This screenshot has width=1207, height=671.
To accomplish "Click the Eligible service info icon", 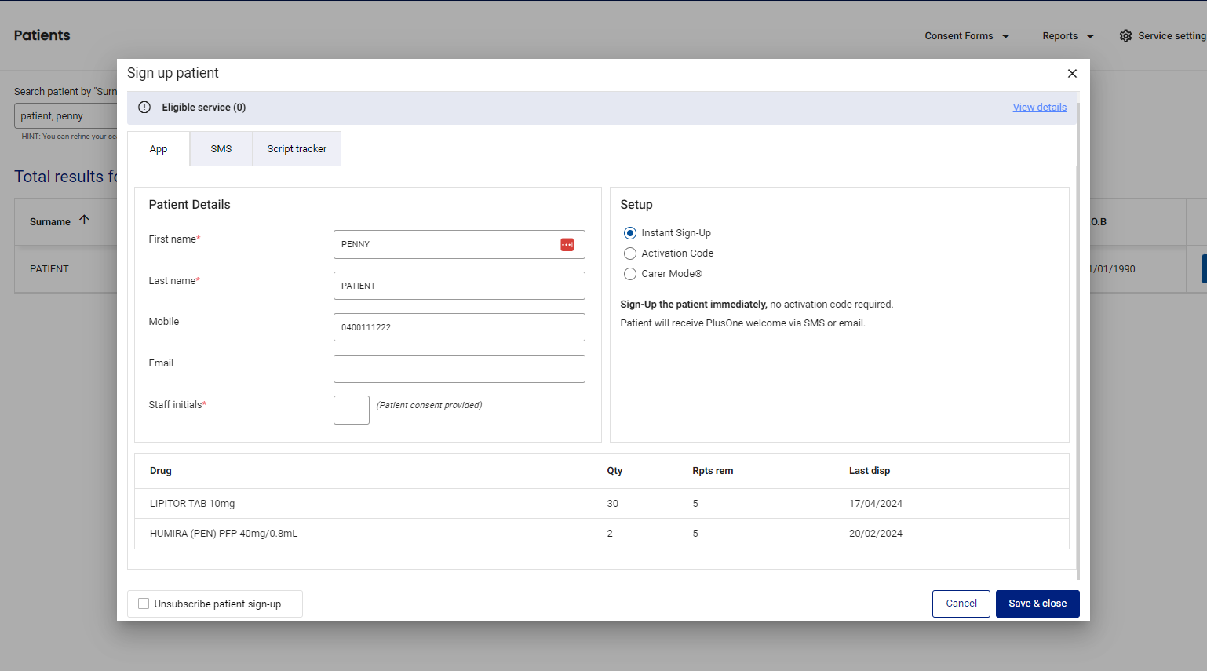I will (144, 108).
